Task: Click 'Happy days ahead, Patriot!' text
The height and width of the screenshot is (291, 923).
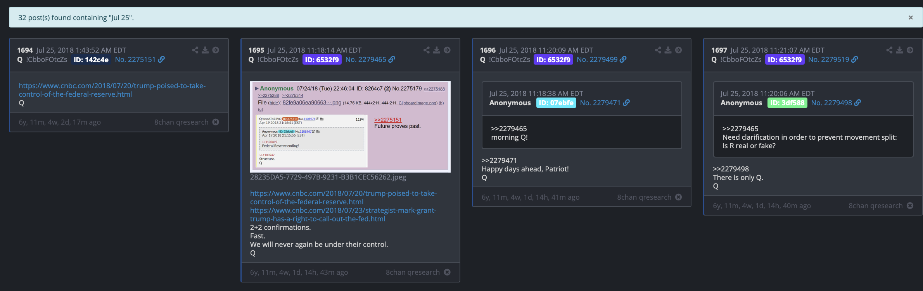Action: [x=525, y=169]
